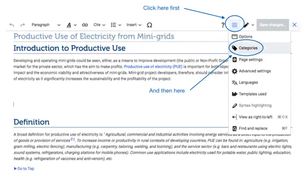This screenshot has width=308, height=177.
Task: Open the text style dropdown
Action: coord(71,25)
